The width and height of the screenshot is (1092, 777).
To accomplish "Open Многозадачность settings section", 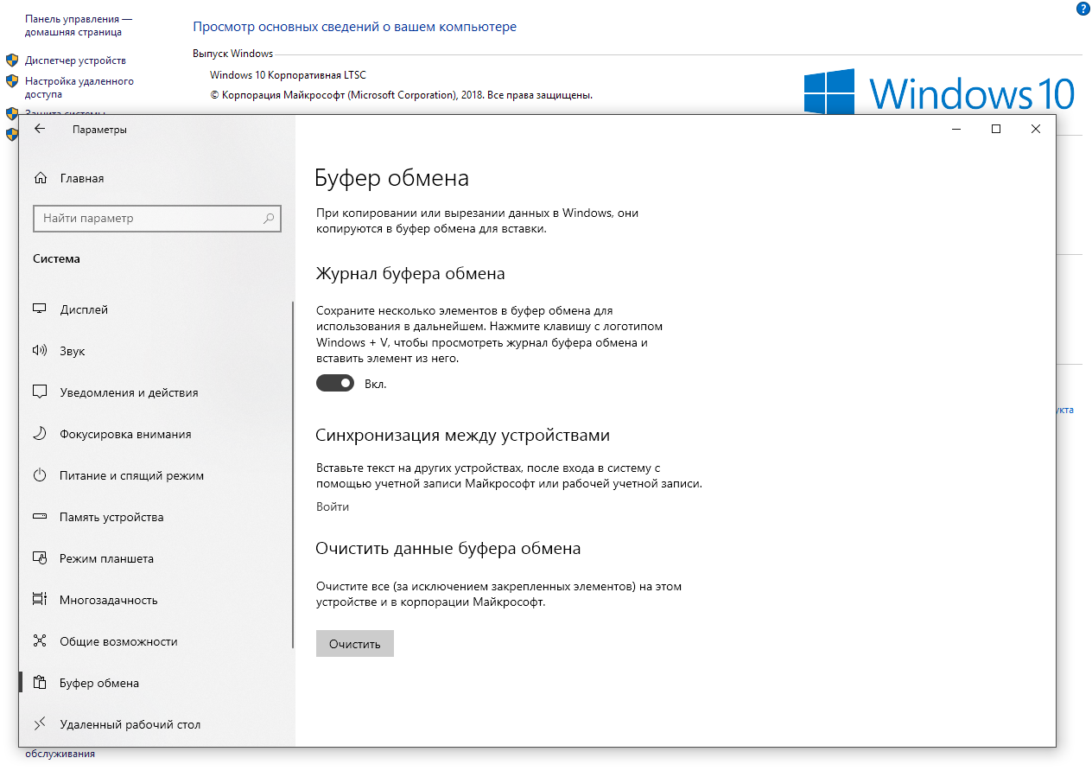I will point(108,600).
